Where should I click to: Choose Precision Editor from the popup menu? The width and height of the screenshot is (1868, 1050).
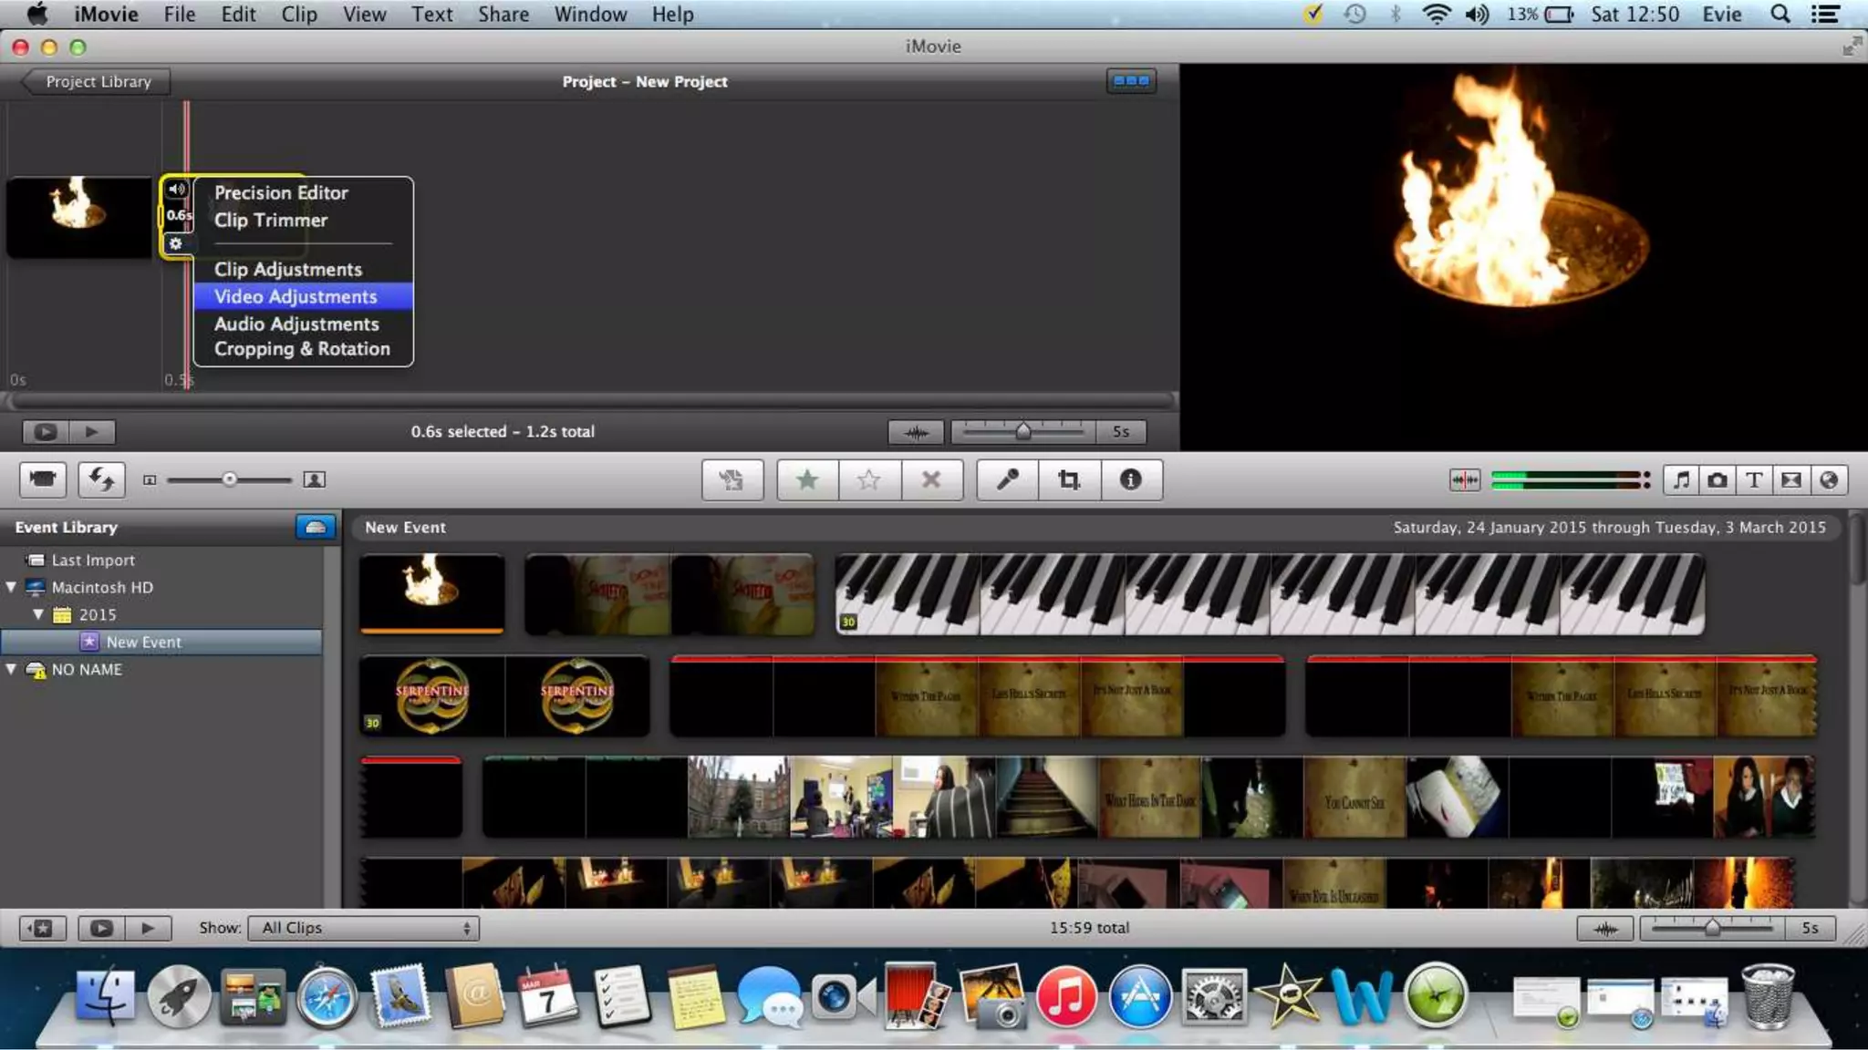tap(303, 192)
